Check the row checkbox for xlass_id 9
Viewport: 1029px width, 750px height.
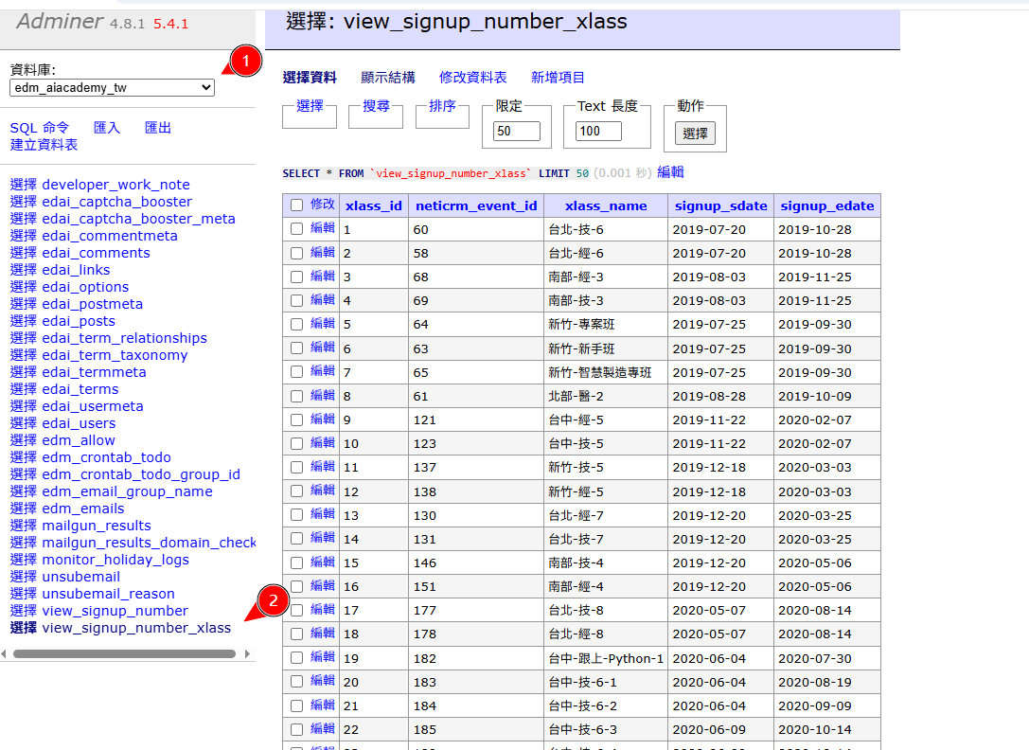tap(297, 419)
